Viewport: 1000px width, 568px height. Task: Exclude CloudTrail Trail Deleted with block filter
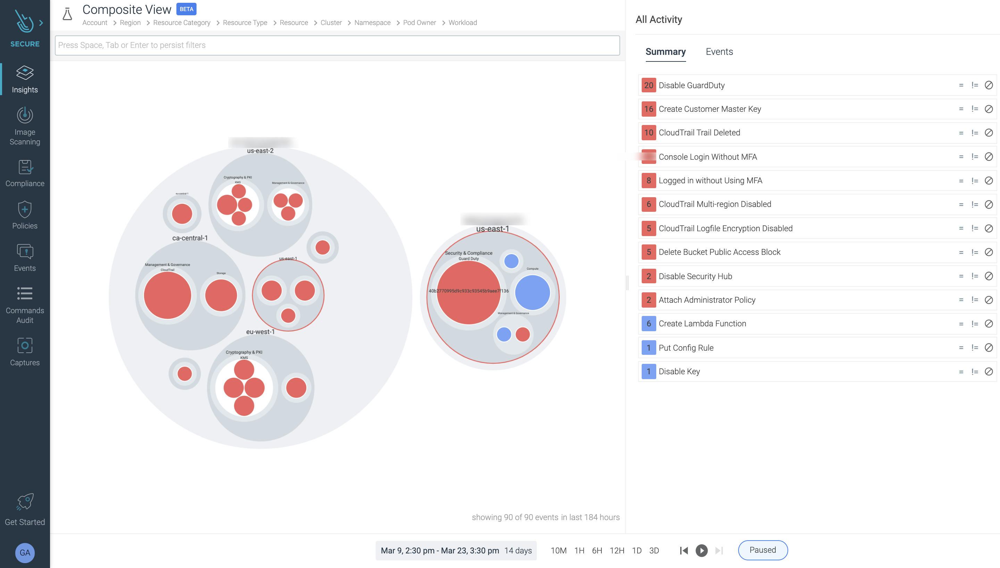pyautogui.click(x=989, y=133)
